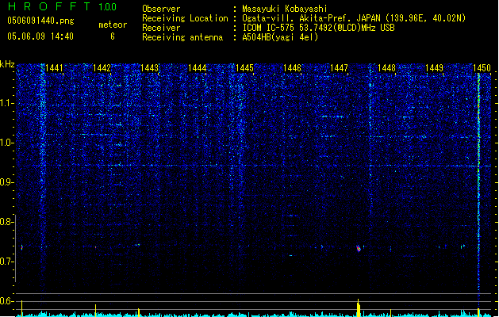Click the 1444 time marker
Screen dimensions: 499x317
click(x=197, y=68)
